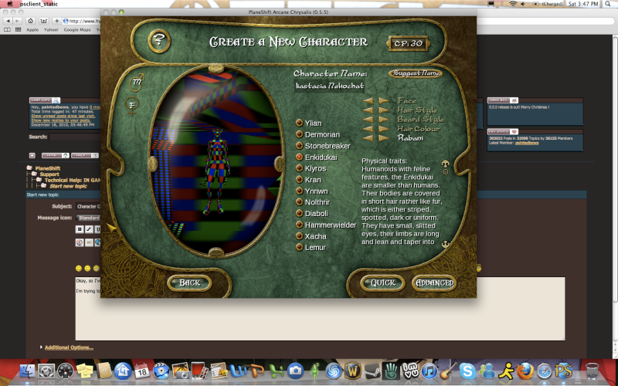Click the Back button in PlaneShift
This screenshot has width=618, height=386.
189,283
